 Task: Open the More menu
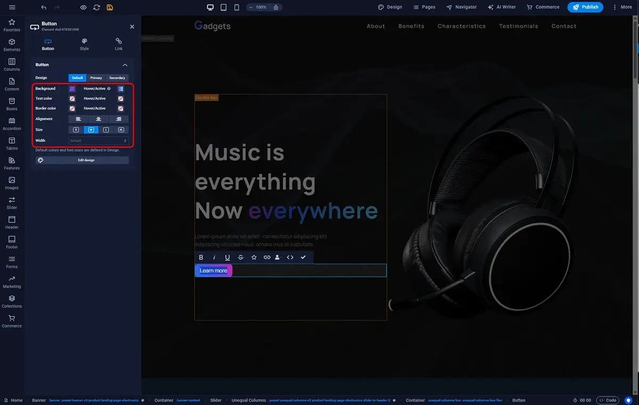(x=621, y=7)
